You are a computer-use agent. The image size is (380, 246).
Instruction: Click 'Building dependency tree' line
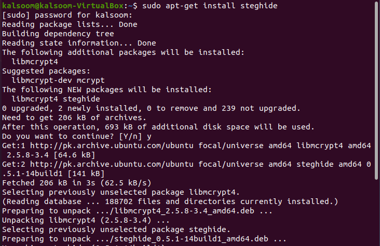click(x=58, y=34)
